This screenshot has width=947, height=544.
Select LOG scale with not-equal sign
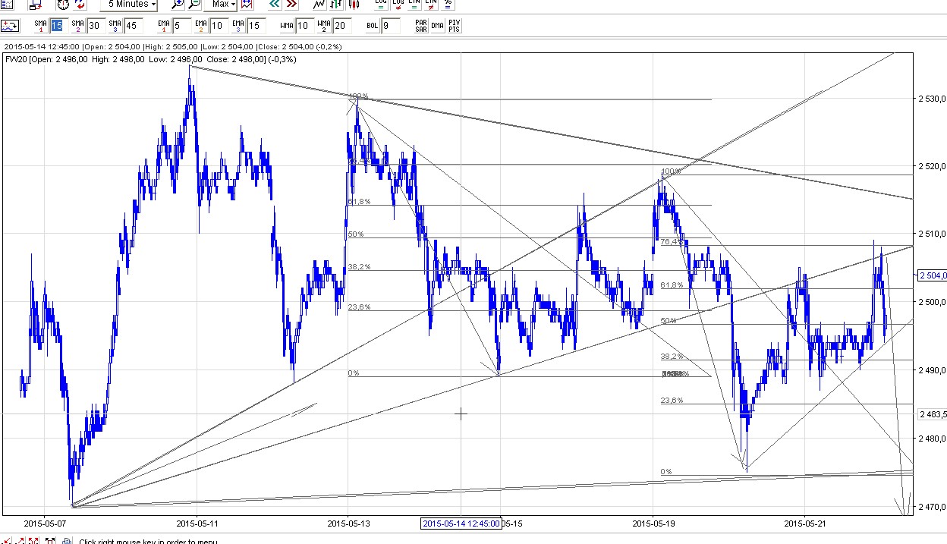pyautogui.click(x=398, y=4)
